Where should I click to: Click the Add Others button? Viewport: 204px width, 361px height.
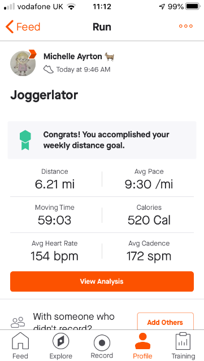point(165,322)
